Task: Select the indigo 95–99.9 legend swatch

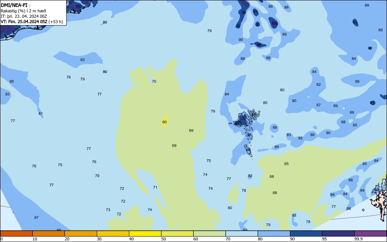Action: tap(338, 233)
